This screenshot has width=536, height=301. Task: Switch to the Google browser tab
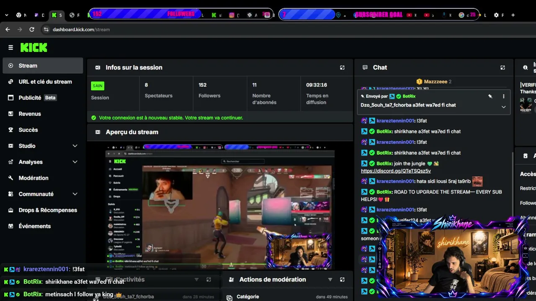click(x=461, y=15)
